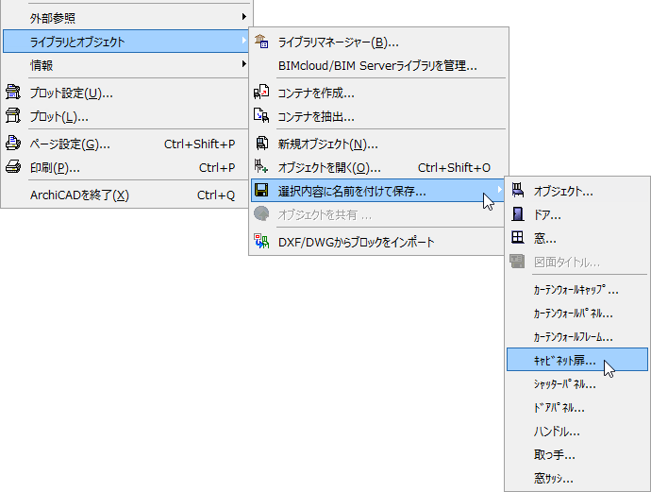Image resolution: width=651 pixels, height=492 pixels.
Task: Open ライブラリマネージャー(B)...
Action: (x=378, y=42)
